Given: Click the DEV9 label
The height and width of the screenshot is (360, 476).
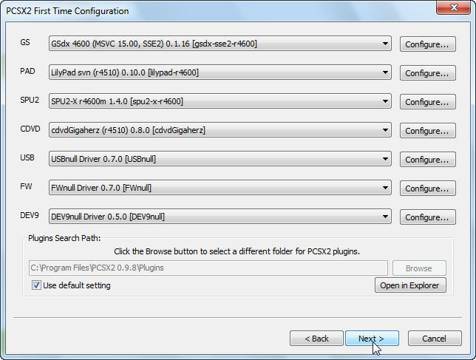Looking at the screenshot, I should (x=30, y=215).
